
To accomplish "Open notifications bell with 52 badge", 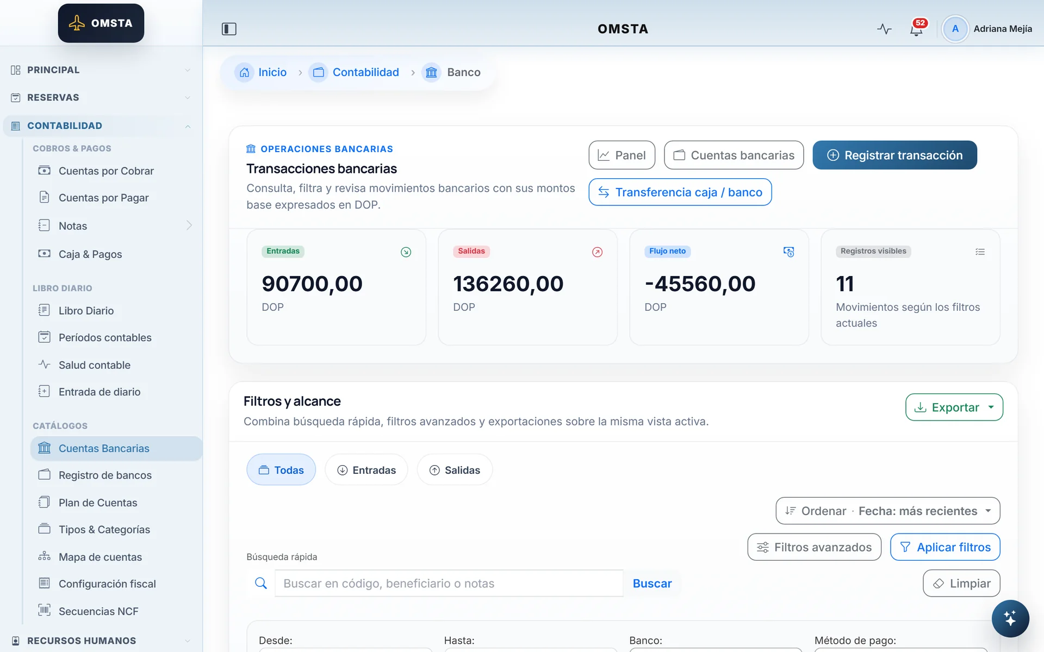I will [917, 29].
